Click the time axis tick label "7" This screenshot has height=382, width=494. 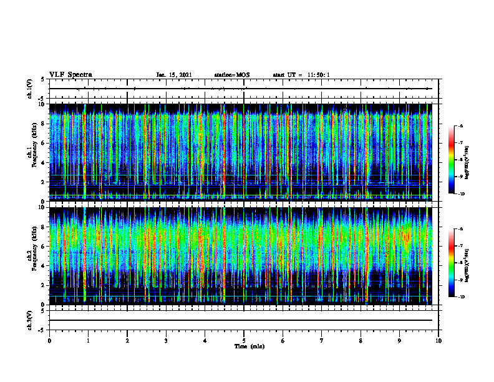tap(322, 341)
